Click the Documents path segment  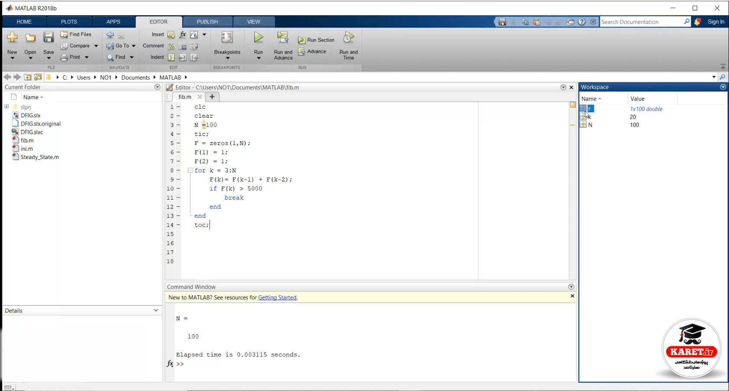click(x=135, y=78)
